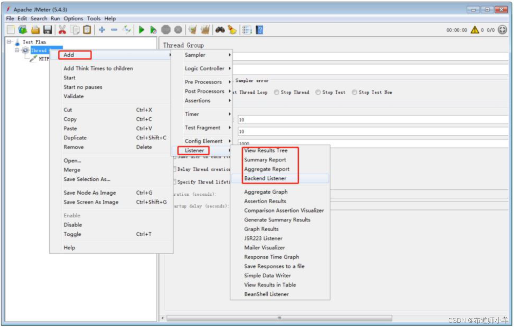This screenshot has height=327, width=514.
Task: Open the Edit menu
Action: [22, 19]
